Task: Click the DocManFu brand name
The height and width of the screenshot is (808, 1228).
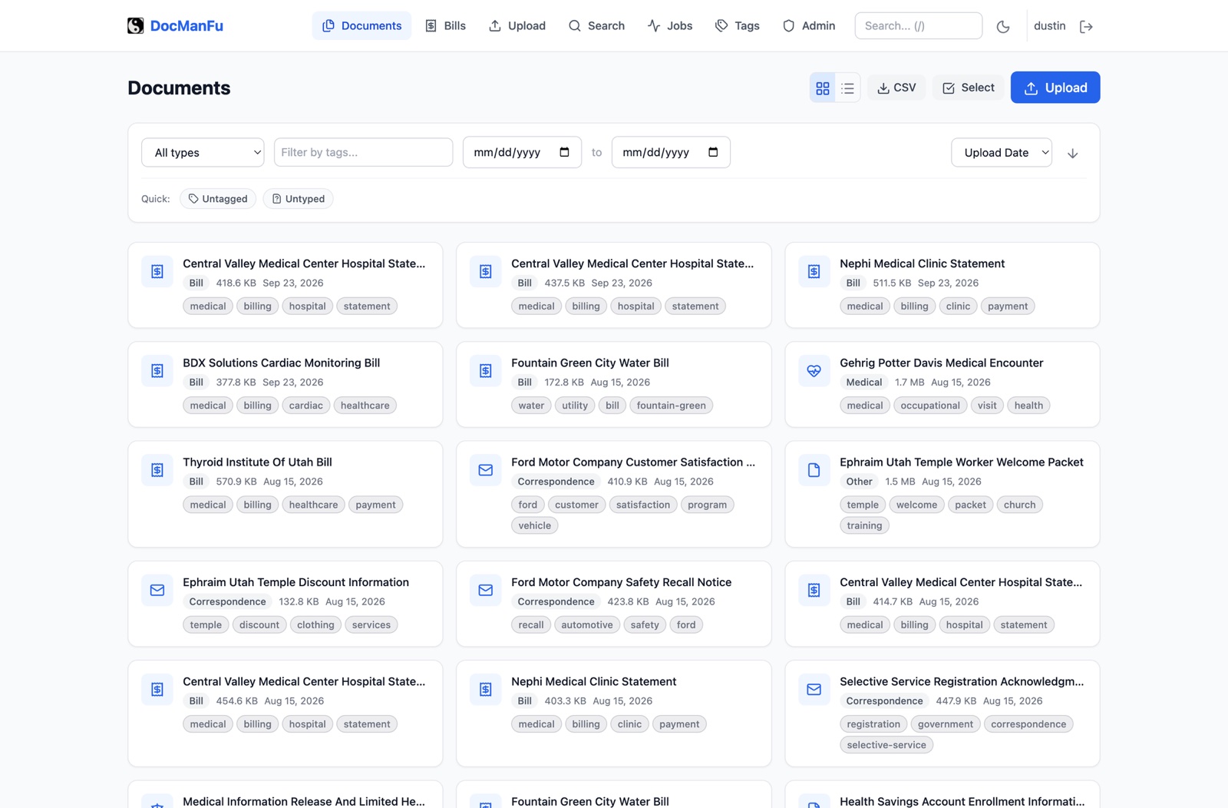Action: pyautogui.click(x=187, y=26)
